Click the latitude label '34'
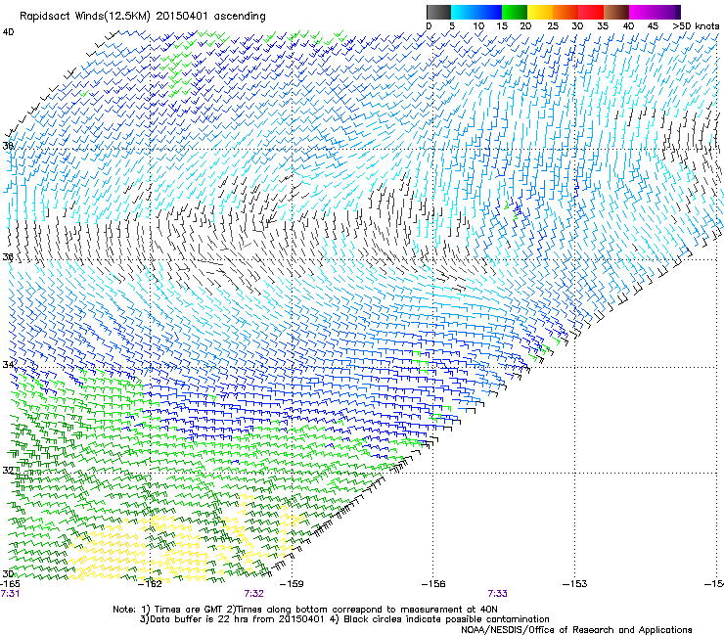The width and height of the screenshot is (724, 636). [x=8, y=365]
